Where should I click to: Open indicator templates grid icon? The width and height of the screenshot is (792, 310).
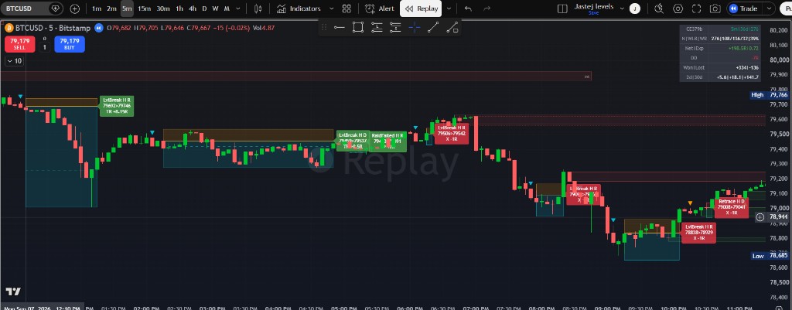[346, 9]
